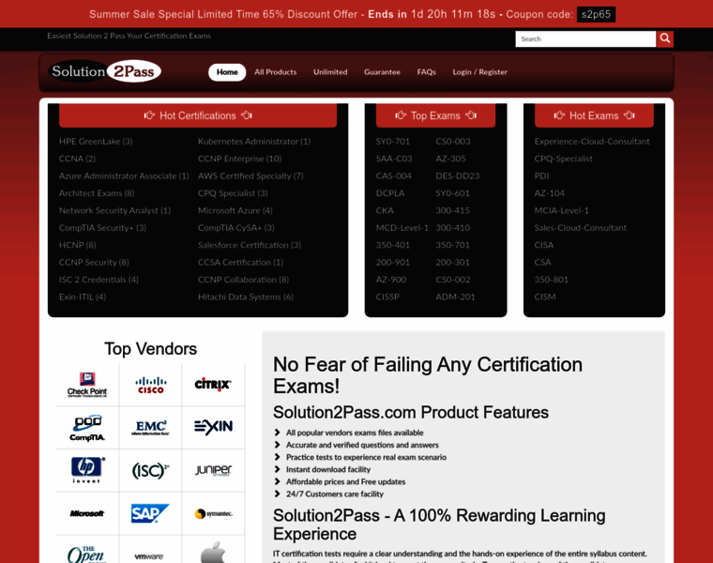Open Citrix vendor logo
The image size is (713, 563).
213,385
